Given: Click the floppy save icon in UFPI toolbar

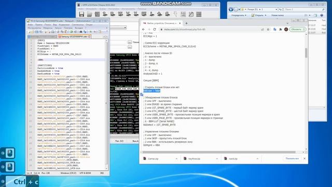Looking at the screenshot, I should point(81,14).
